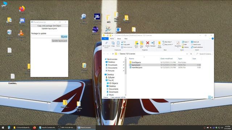Open the Open dropdown in ribbon
This screenshot has height=130, width=232.
pos(185,42)
